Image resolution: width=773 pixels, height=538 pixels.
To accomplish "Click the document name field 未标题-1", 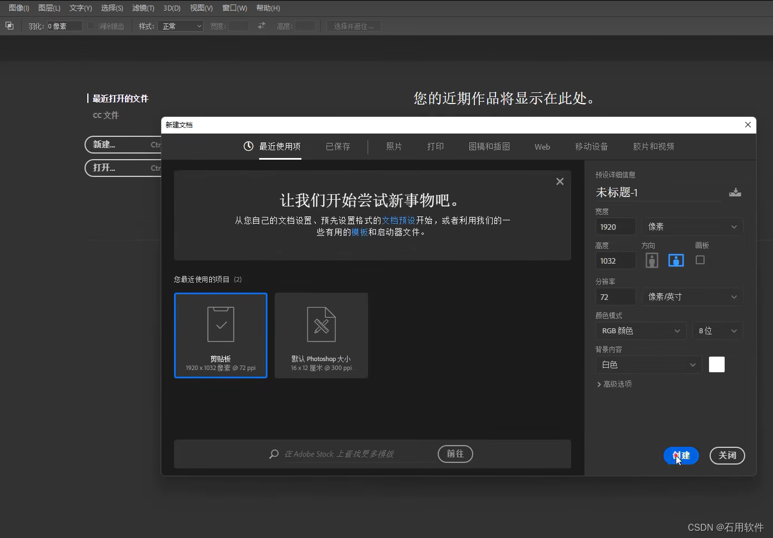I will pyautogui.click(x=658, y=193).
